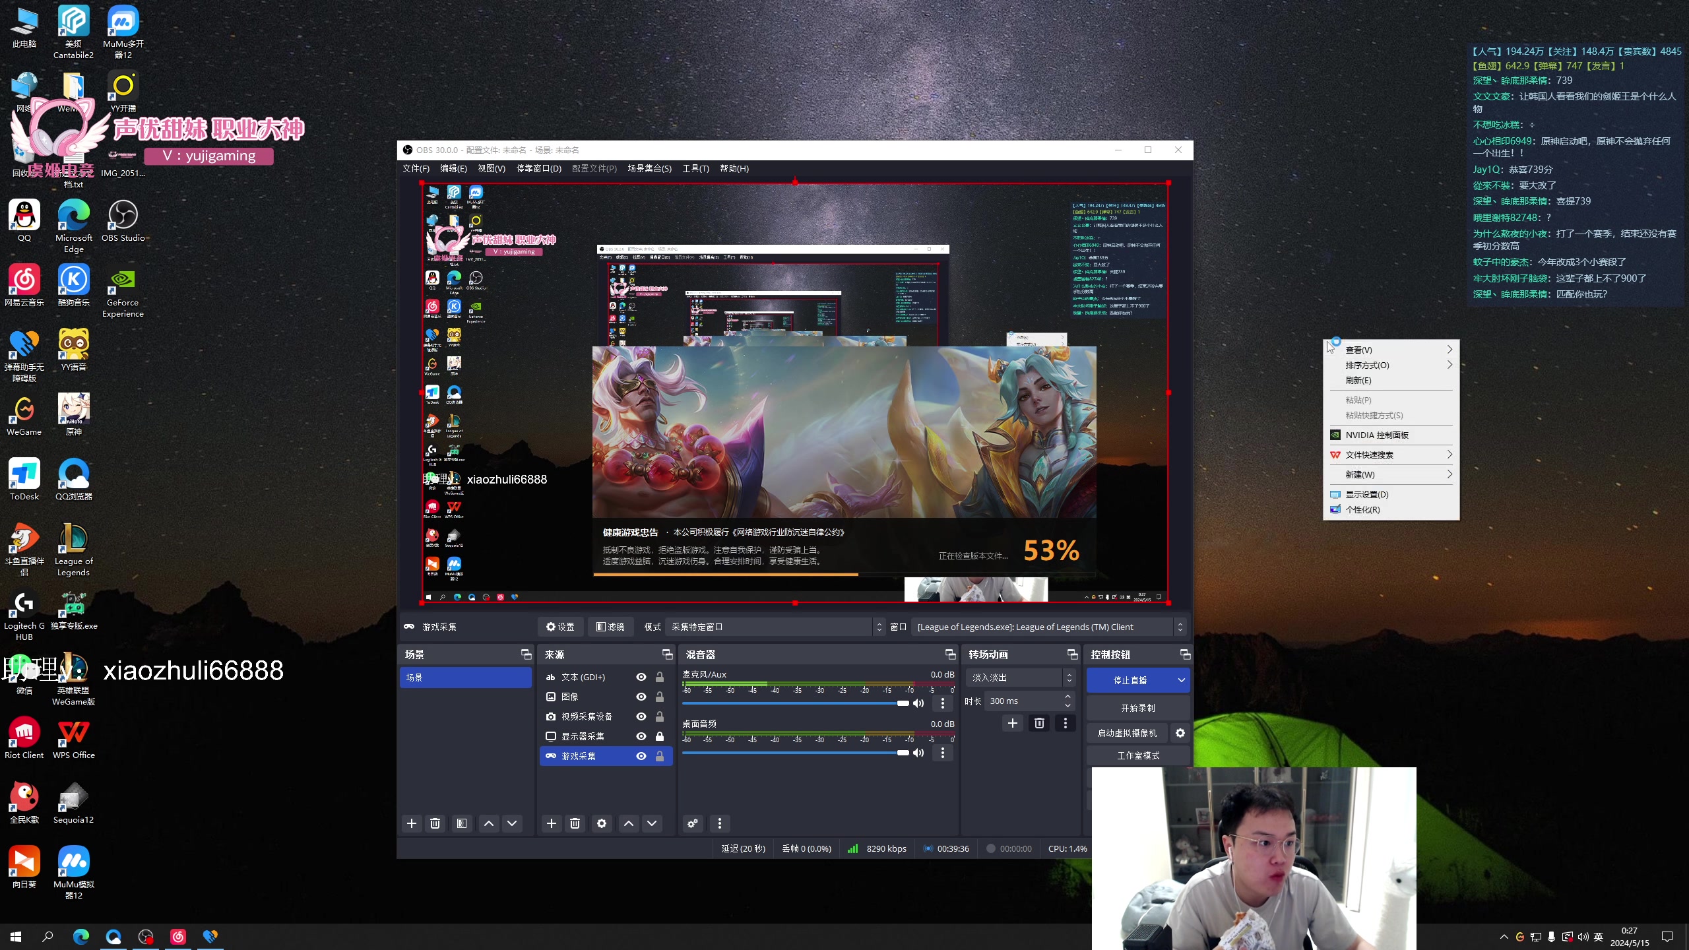This screenshot has width=1689, height=950.
Task: Move scene up arrow in Scenes panel
Action: [489, 823]
